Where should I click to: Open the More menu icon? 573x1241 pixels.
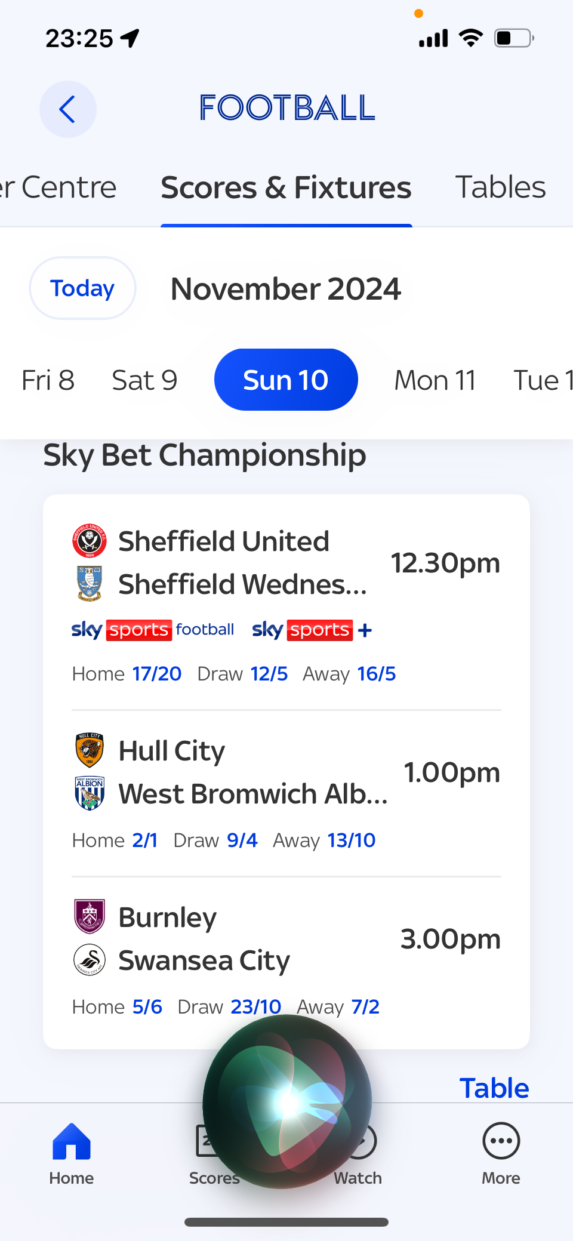[x=501, y=1141]
